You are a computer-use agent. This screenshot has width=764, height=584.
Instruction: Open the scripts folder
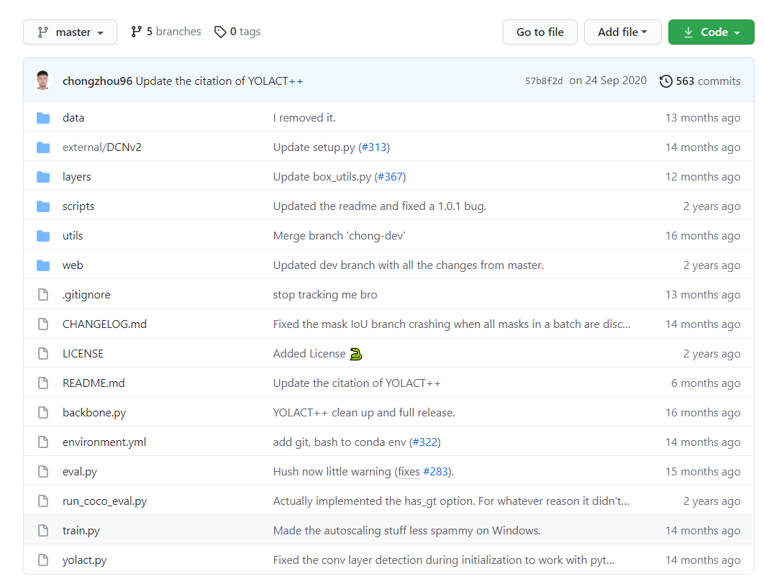[78, 206]
